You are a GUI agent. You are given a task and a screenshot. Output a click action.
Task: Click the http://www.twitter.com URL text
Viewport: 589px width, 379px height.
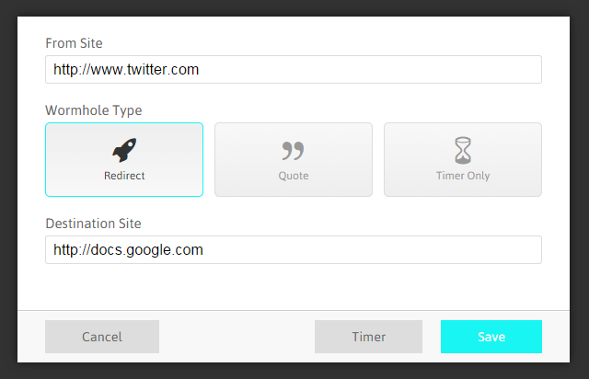click(126, 70)
